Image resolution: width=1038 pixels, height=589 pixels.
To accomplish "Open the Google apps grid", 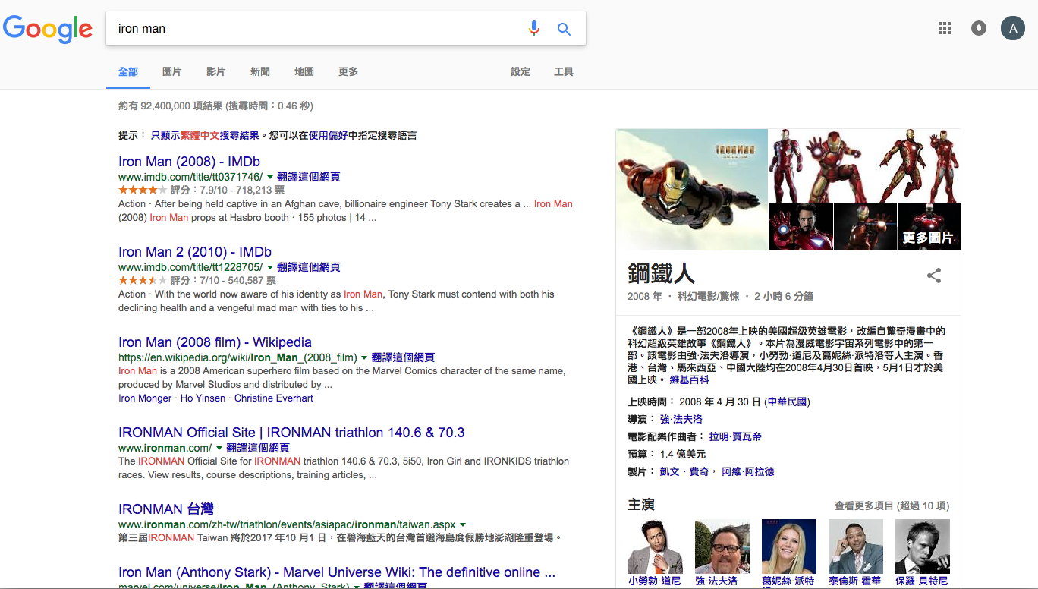I will (945, 29).
